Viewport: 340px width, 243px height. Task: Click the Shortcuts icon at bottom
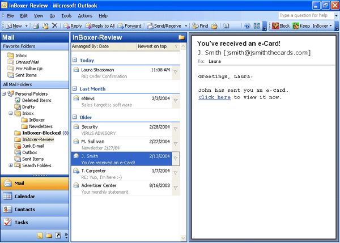pos(58,236)
